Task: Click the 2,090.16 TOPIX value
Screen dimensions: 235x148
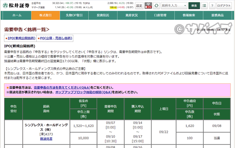Action: coord(112,3)
